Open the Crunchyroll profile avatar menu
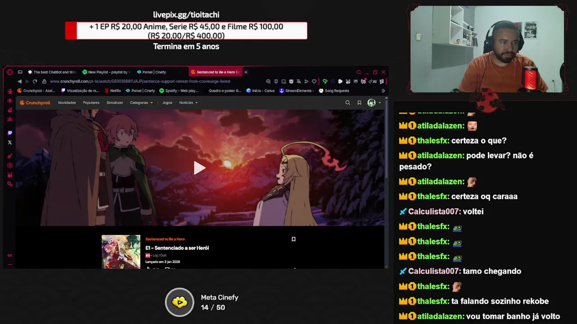This screenshot has width=577, height=324. pyautogui.click(x=371, y=103)
